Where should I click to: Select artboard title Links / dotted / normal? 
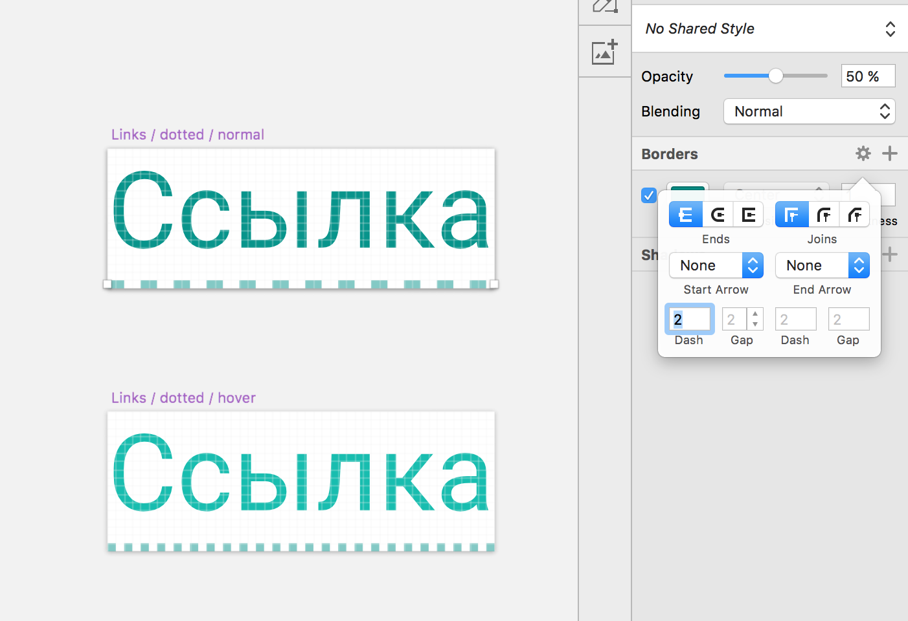point(188,135)
